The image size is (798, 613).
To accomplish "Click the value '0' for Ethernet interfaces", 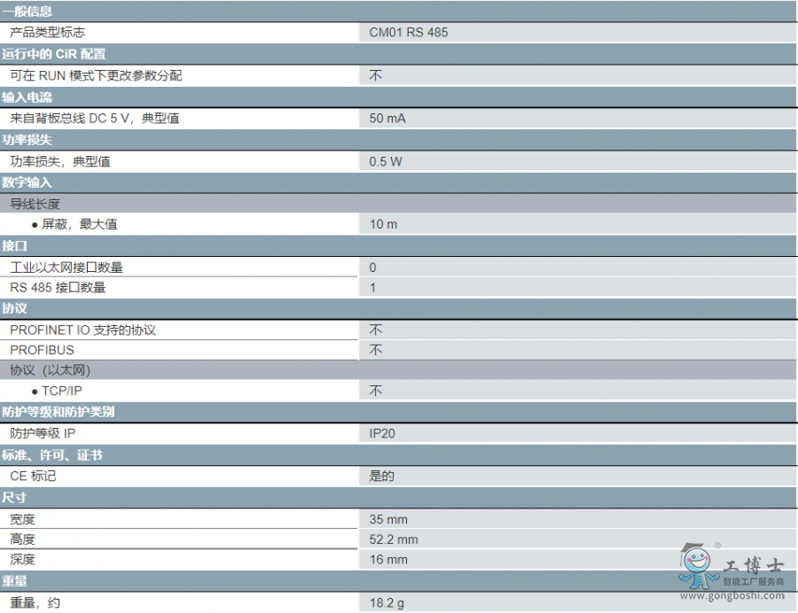I will click(372, 268).
